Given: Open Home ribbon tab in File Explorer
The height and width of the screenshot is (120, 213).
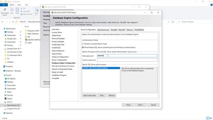Looking at the screenshot, I should click(12, 5).
